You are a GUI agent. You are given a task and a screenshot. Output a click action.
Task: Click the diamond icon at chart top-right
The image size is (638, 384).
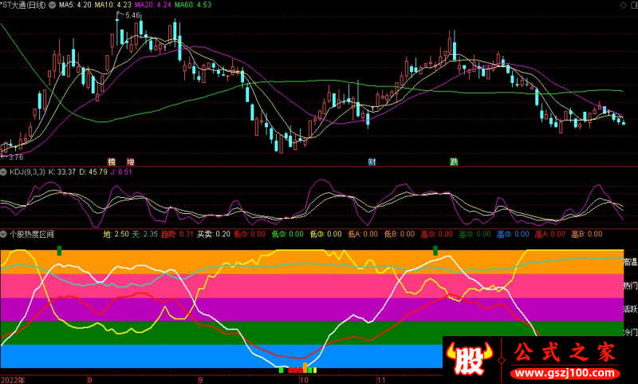[x=624, y=5]
